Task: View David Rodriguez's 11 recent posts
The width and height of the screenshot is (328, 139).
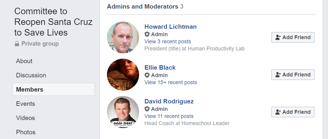Action: coord(169,116)
